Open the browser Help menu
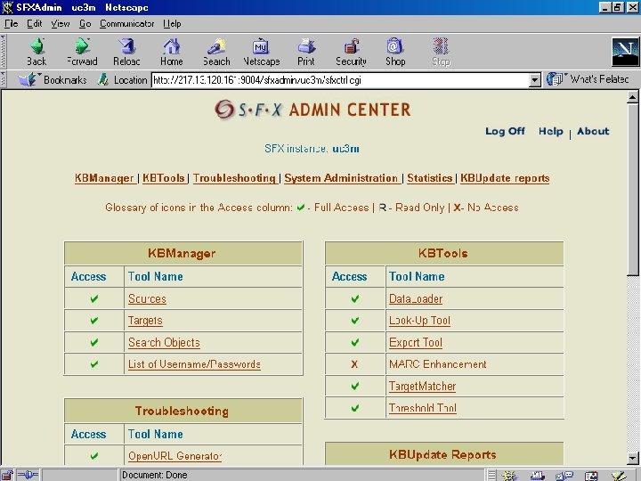The height and width of the screenshot is (481, 641). click(x=172, y=24)
